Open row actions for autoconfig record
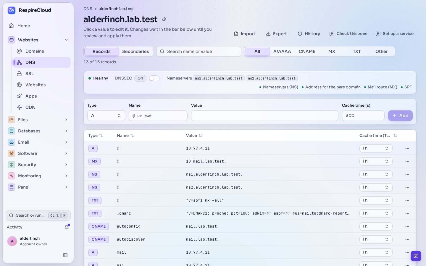The image size is (426, 266). (x=407, y=226)
